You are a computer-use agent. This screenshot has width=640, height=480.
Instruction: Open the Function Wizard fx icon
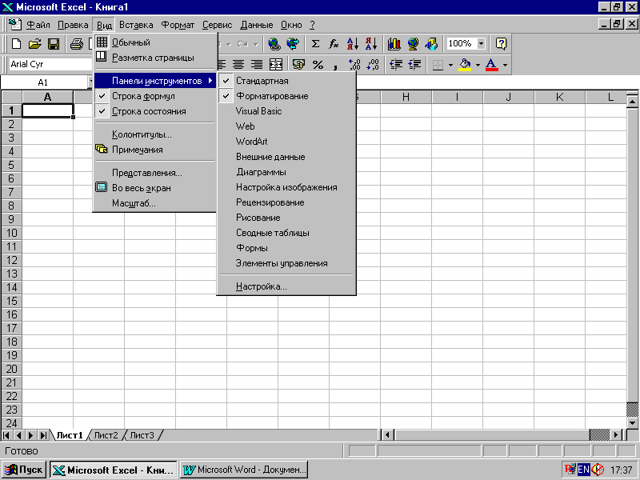[x=334, y=44]
